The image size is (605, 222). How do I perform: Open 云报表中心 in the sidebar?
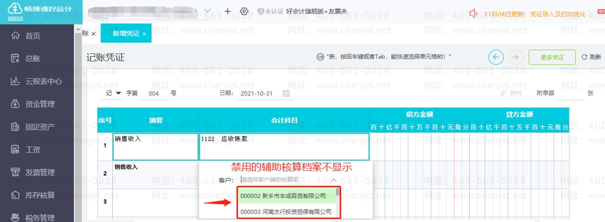44,81
